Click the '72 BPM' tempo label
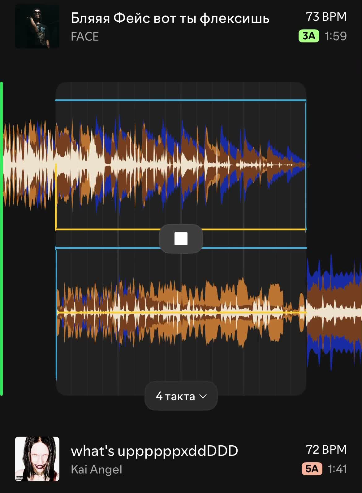362x493 pixels. point(326,450)
